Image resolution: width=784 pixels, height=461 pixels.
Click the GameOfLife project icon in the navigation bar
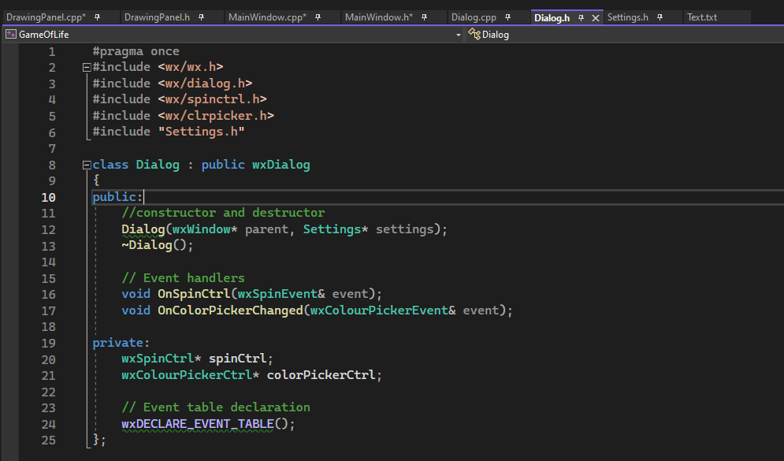(11, 34)
